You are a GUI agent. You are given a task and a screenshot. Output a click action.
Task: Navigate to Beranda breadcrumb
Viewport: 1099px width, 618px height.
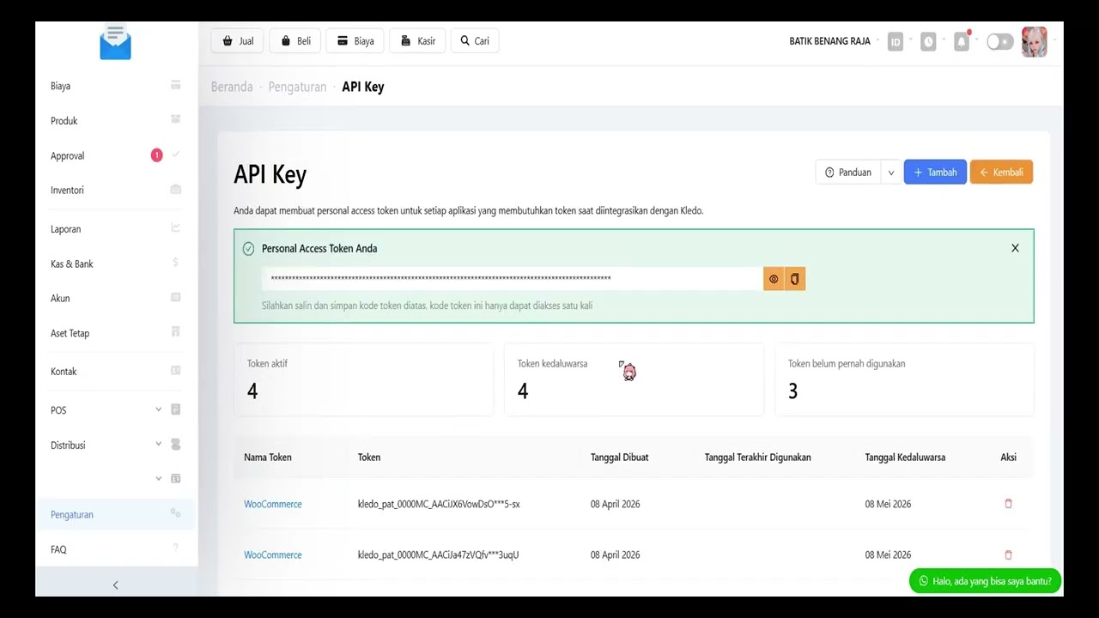point(232,87)
